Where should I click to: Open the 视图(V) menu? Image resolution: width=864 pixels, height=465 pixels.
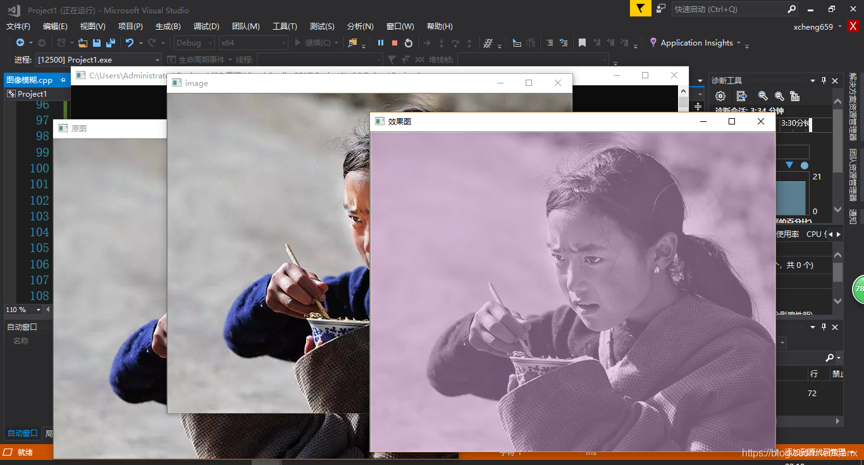point(92,27)
